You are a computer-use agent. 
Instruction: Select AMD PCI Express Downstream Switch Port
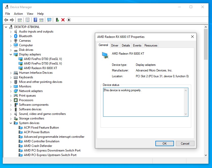pyautogui.click(x=52, y=150)
